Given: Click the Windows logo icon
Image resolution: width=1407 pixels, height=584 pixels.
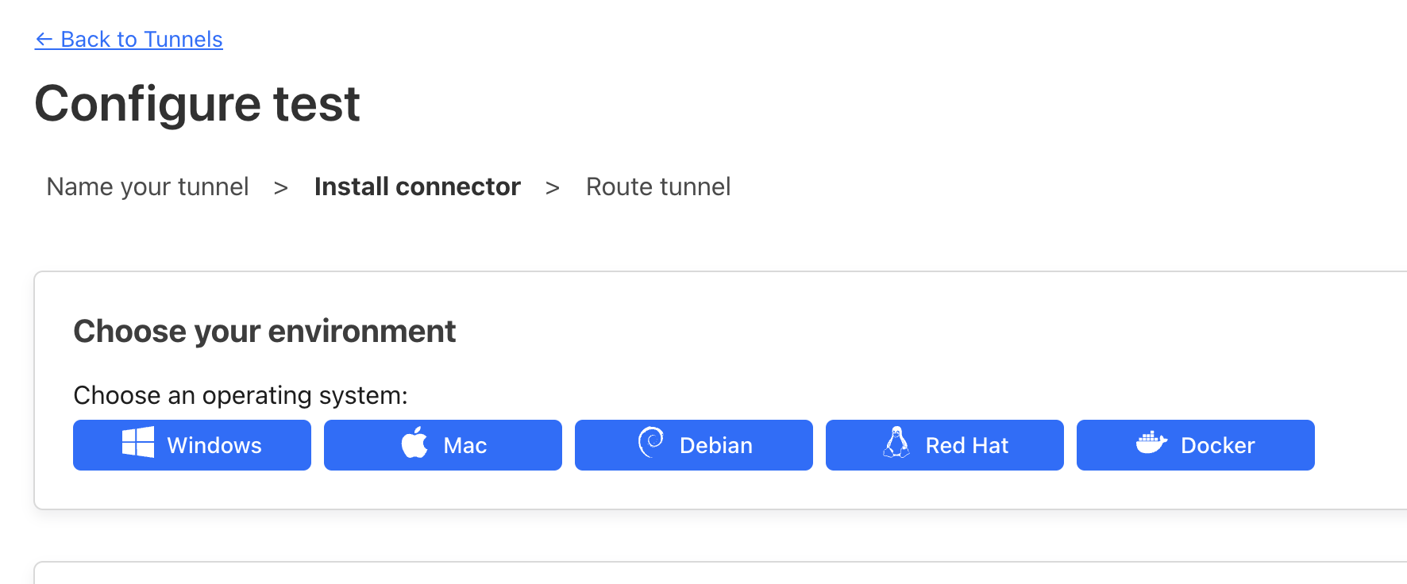Looking at the screenshot, I should pos(138,442).
